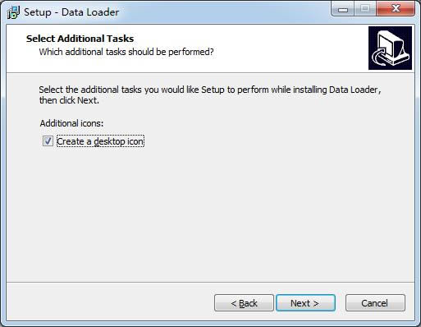
Task: Click the computer wizard image in header
Action: tap(390, 48)
